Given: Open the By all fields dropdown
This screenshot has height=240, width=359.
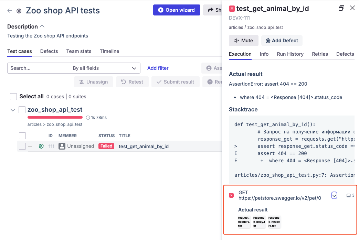Looking at the screenshot, I should click(x=105, y=68).
